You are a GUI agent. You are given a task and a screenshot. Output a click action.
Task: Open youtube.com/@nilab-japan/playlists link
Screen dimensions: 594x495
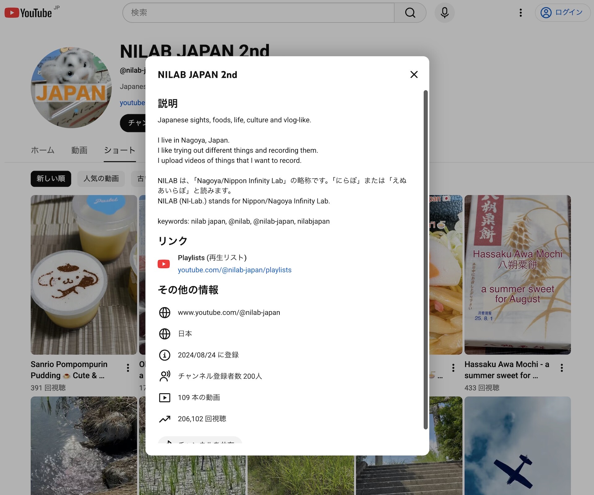click(235, 270)
